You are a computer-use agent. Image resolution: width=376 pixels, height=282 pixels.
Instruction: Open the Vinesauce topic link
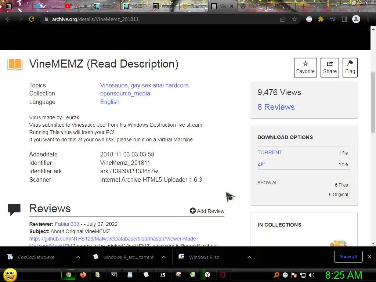[x=113, y=85]
